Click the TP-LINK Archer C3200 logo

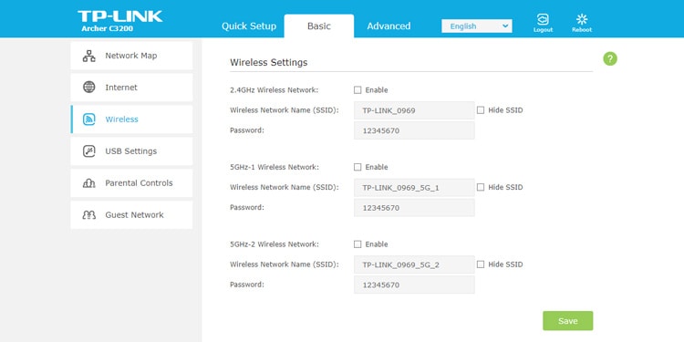point(120,21)
